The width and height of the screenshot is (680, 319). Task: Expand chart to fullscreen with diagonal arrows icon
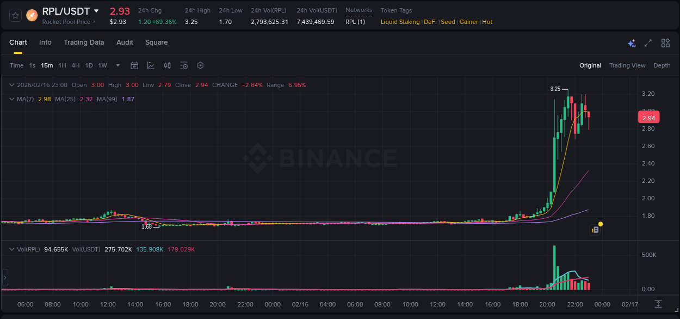tap(647, 42)
